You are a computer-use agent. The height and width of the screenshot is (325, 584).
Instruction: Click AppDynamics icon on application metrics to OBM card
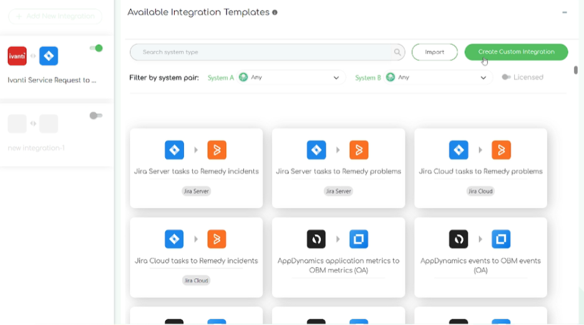(316, 239)
